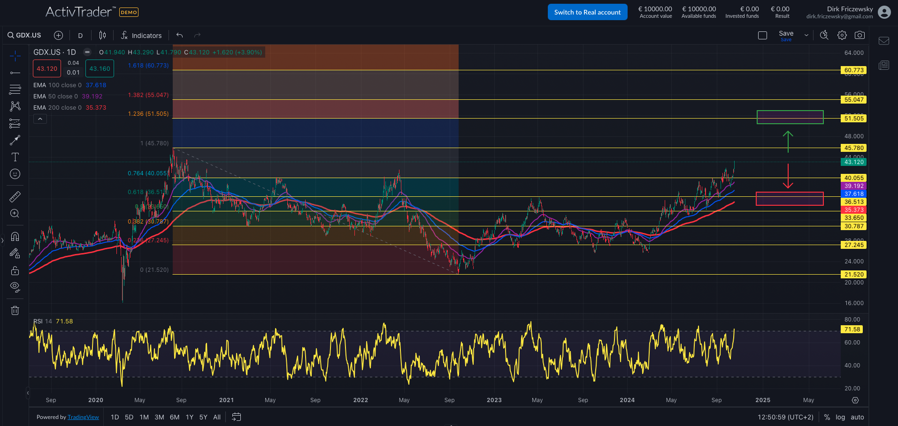Click the Switch to Real account button
Image resolution: width=898 pixels, height=426 pixels.
pos(587,12)
